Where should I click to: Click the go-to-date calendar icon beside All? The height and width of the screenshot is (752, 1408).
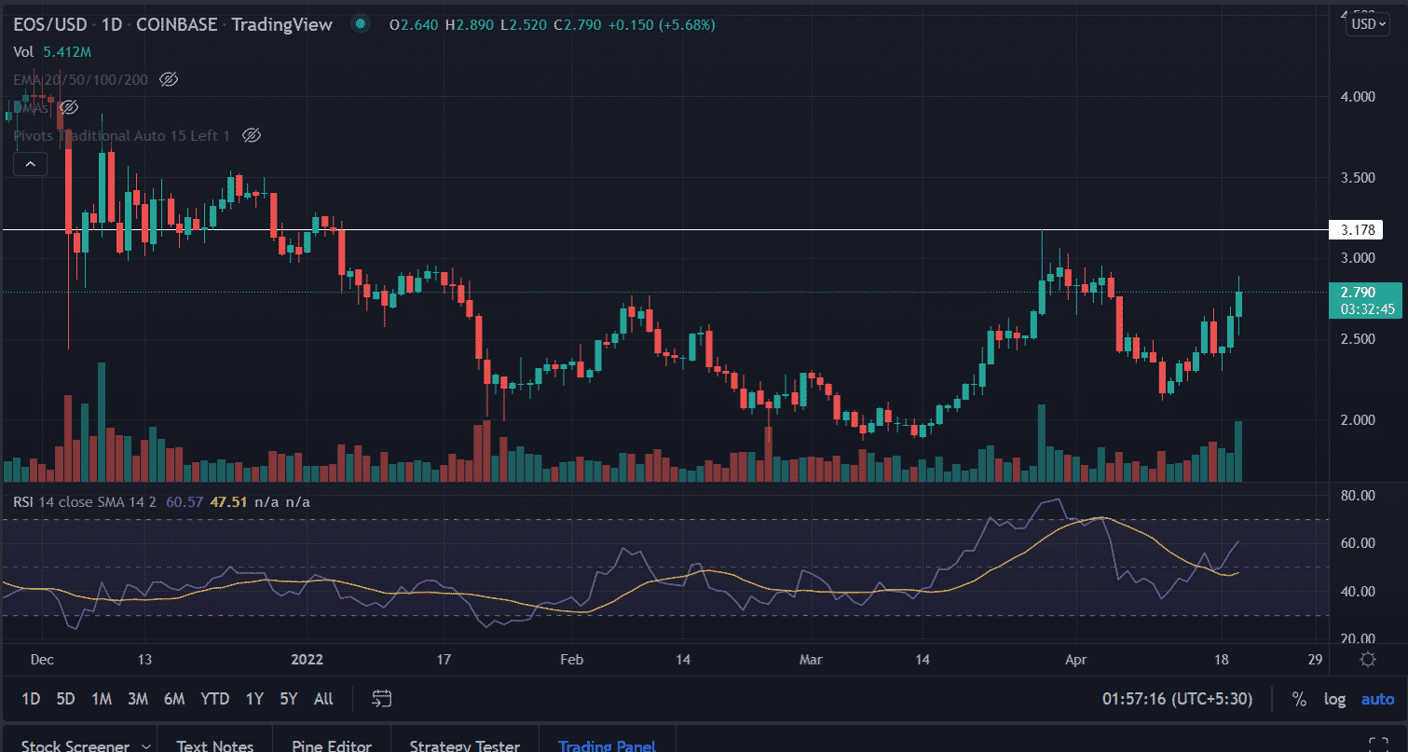[x=380, y=698]
